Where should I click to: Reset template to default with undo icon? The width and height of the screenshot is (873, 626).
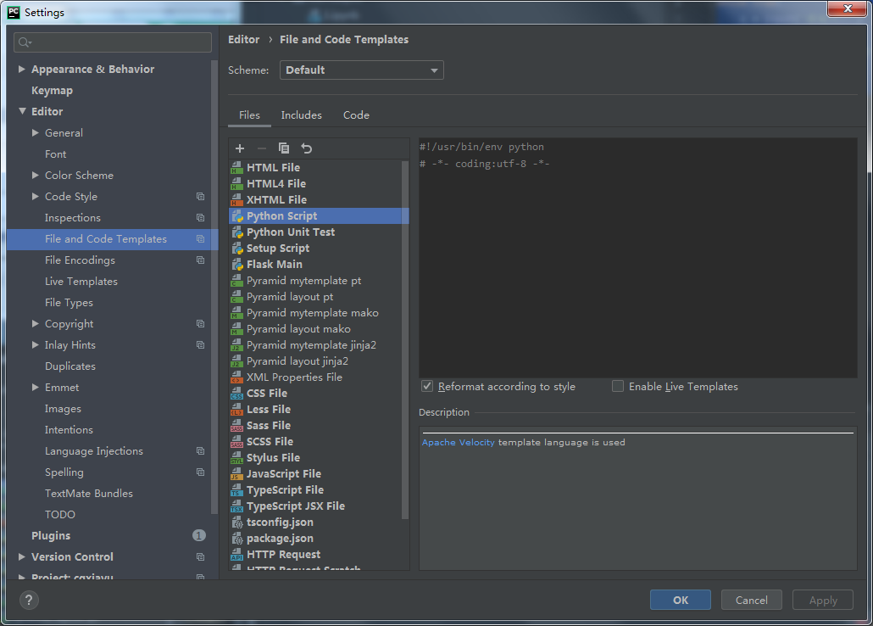point(306,148)
